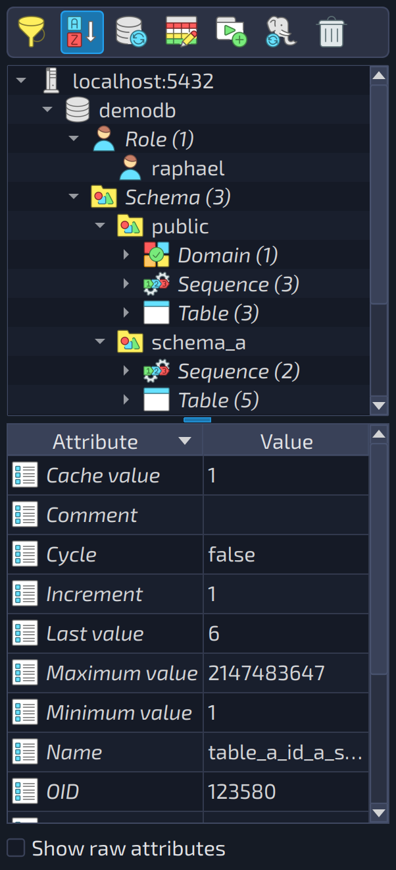Viewport: 396px width, 870px height.
Task: Click the empty Comment value cell
Action: (x=286, y=515)
